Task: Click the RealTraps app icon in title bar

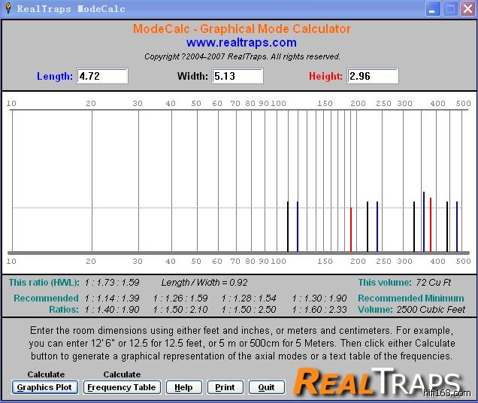Action: pos(8,9)
